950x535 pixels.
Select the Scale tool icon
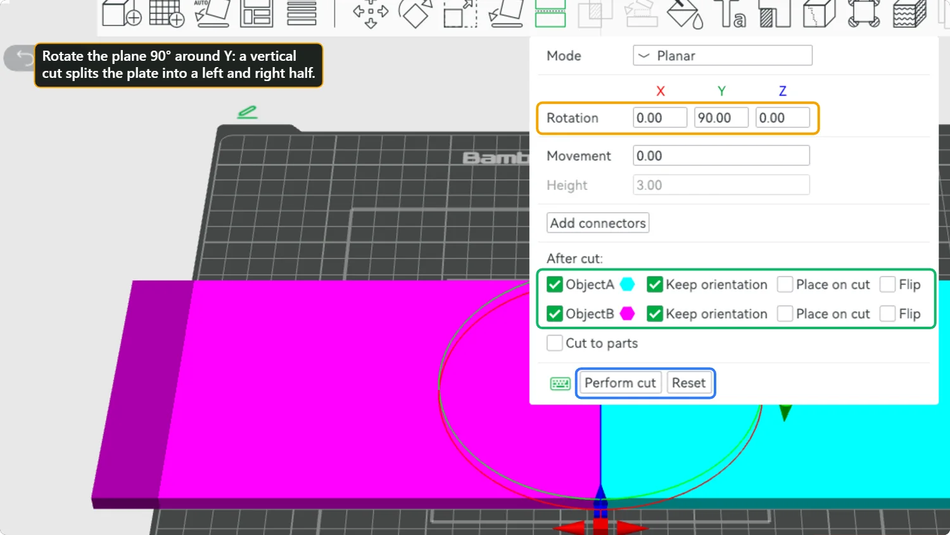pyautogui.click(x=460, y=14)
